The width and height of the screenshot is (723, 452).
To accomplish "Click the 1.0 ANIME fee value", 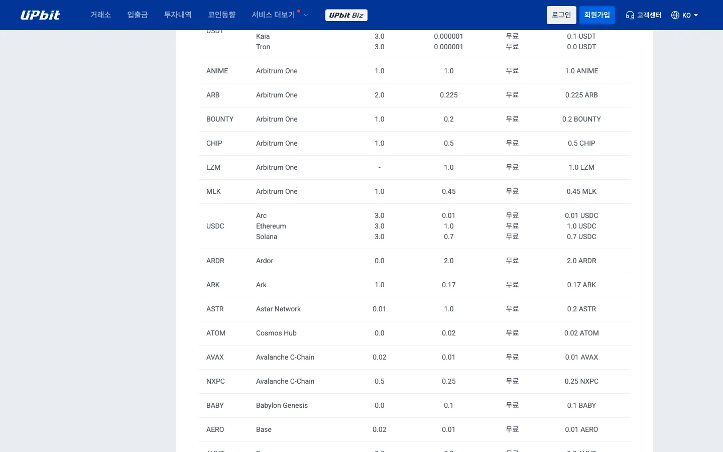I will (581, 71).
